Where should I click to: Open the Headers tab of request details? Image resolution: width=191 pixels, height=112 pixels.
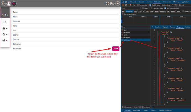click(158, 27)
